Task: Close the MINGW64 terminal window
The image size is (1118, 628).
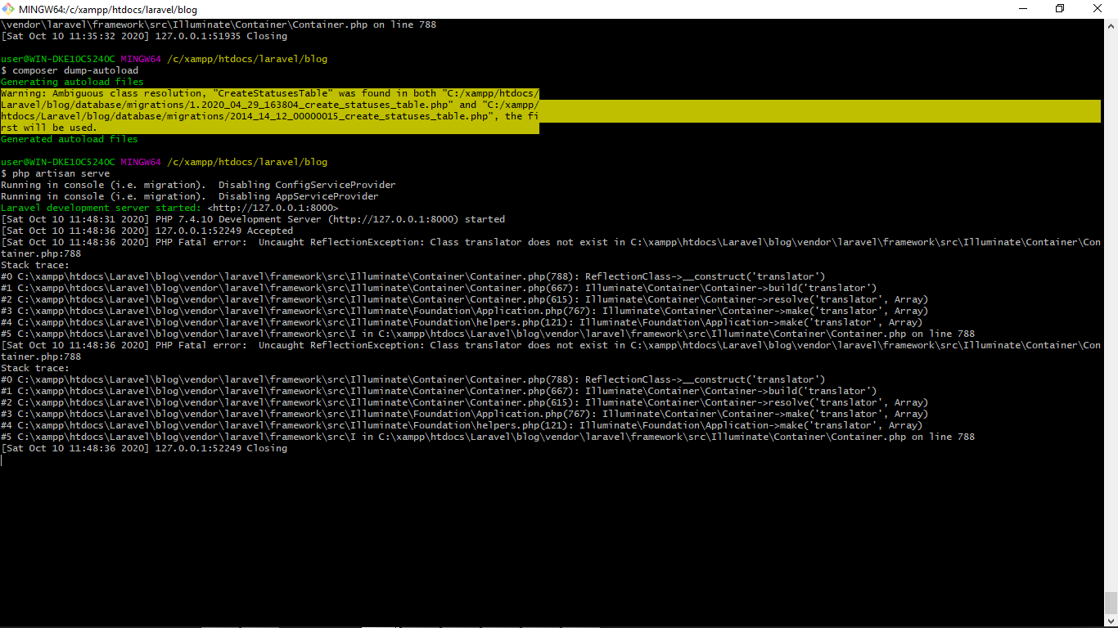Action: (x=1098, y=9)
